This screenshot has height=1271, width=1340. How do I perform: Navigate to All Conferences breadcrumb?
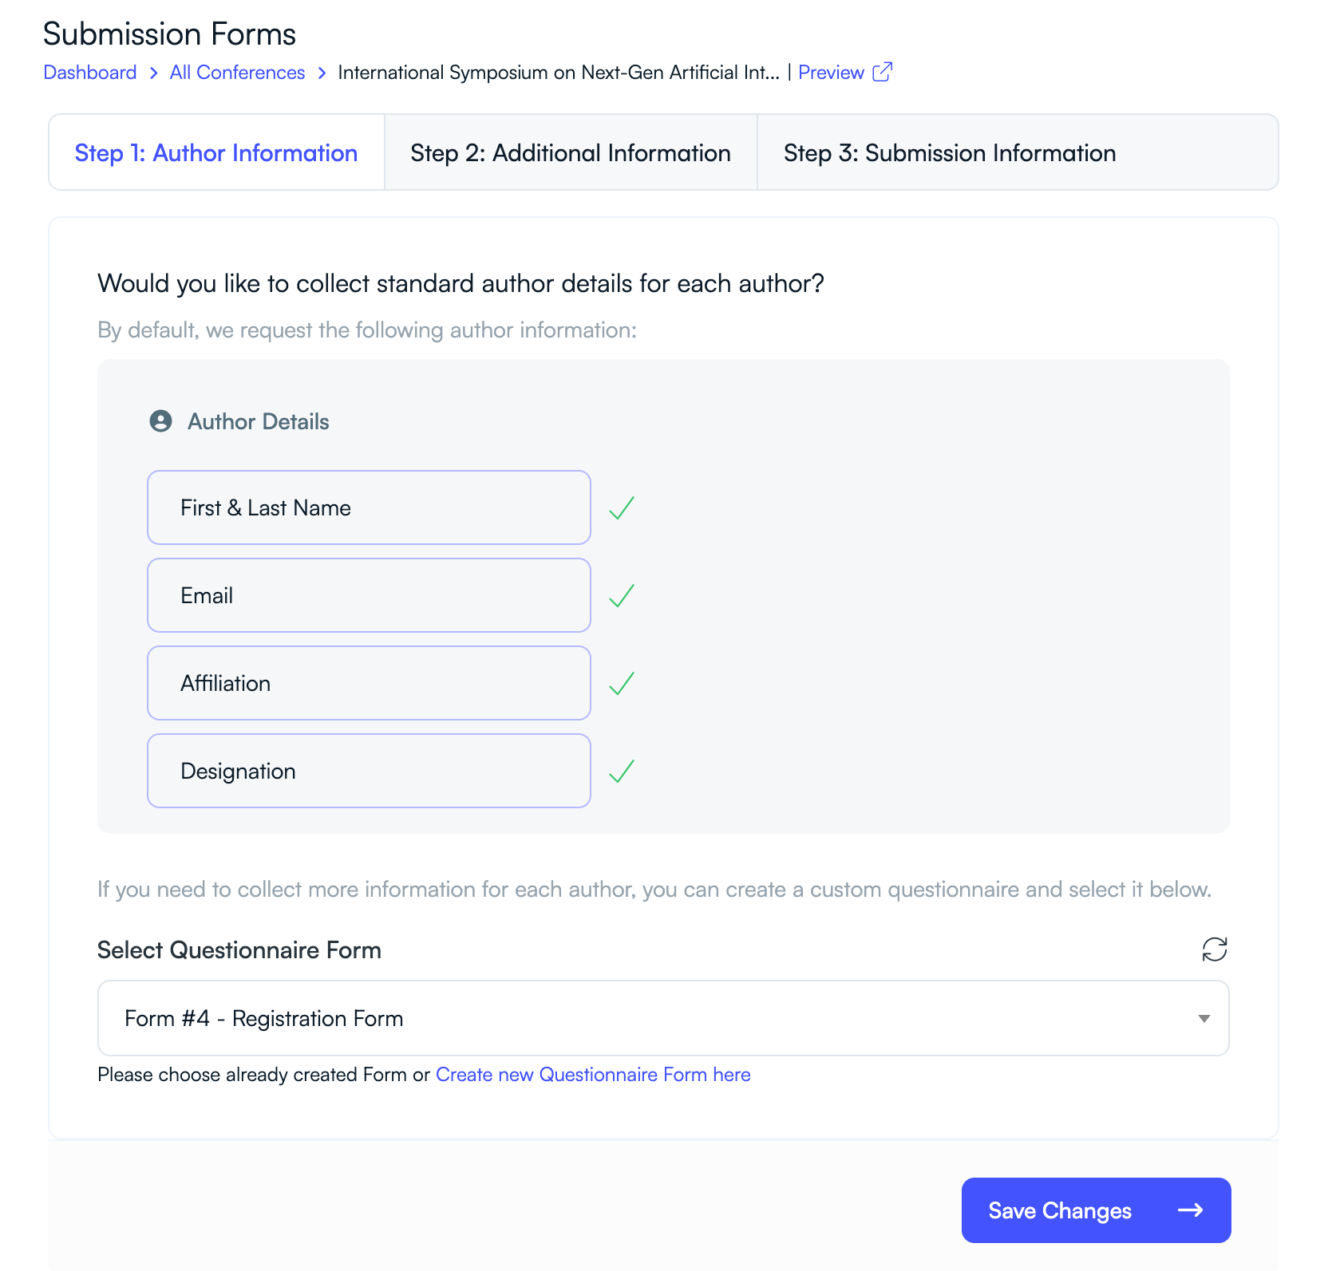click(x=236, y=72)
